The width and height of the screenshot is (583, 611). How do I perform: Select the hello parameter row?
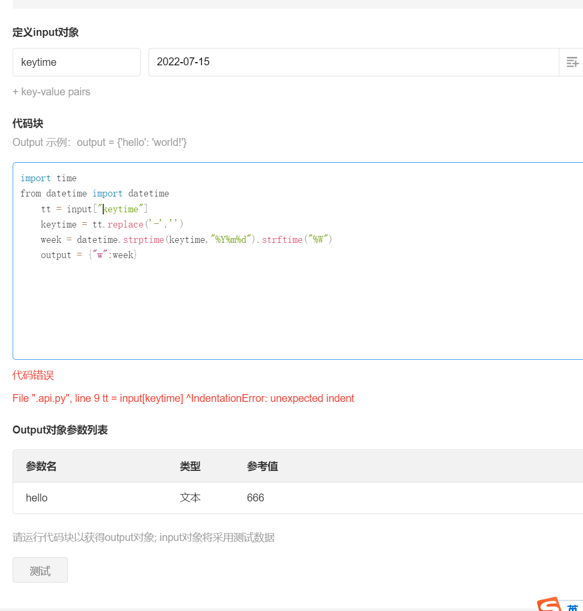[x=37, y=498]
